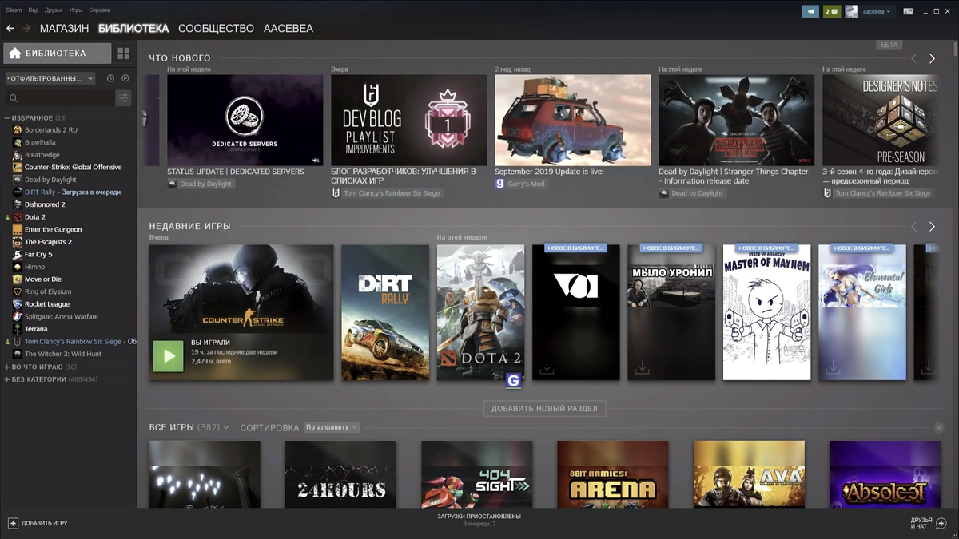This screenshot has height=539, width=959.
Task: Open the filtered library dropdown
Action: [x=50, y=78]
